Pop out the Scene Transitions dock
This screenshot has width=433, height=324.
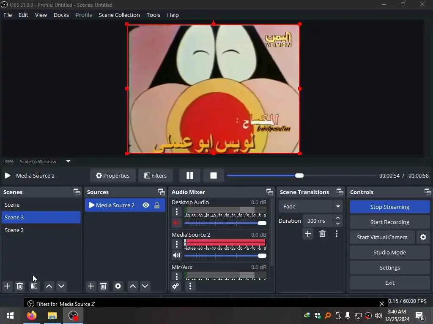[340, 192]
